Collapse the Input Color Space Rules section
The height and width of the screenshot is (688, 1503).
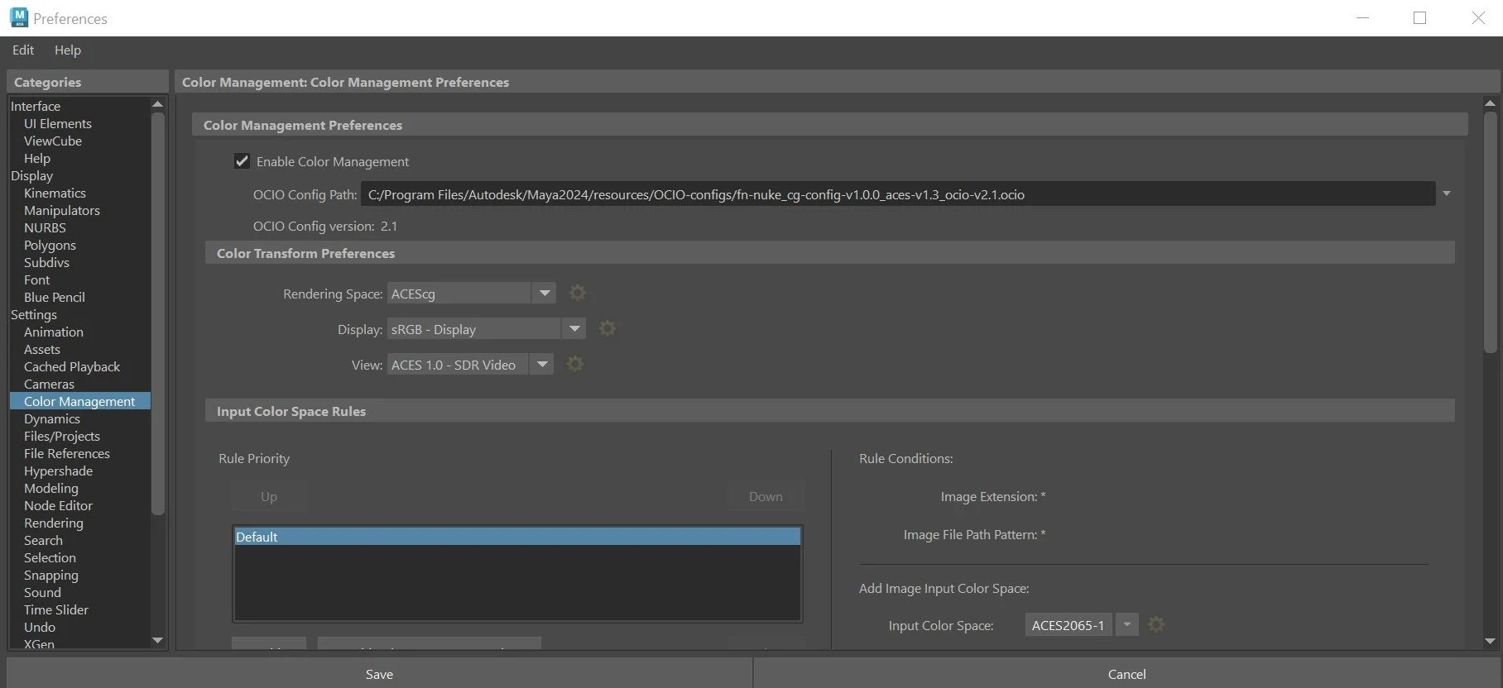pyautogui.click(x=830, y=411)
